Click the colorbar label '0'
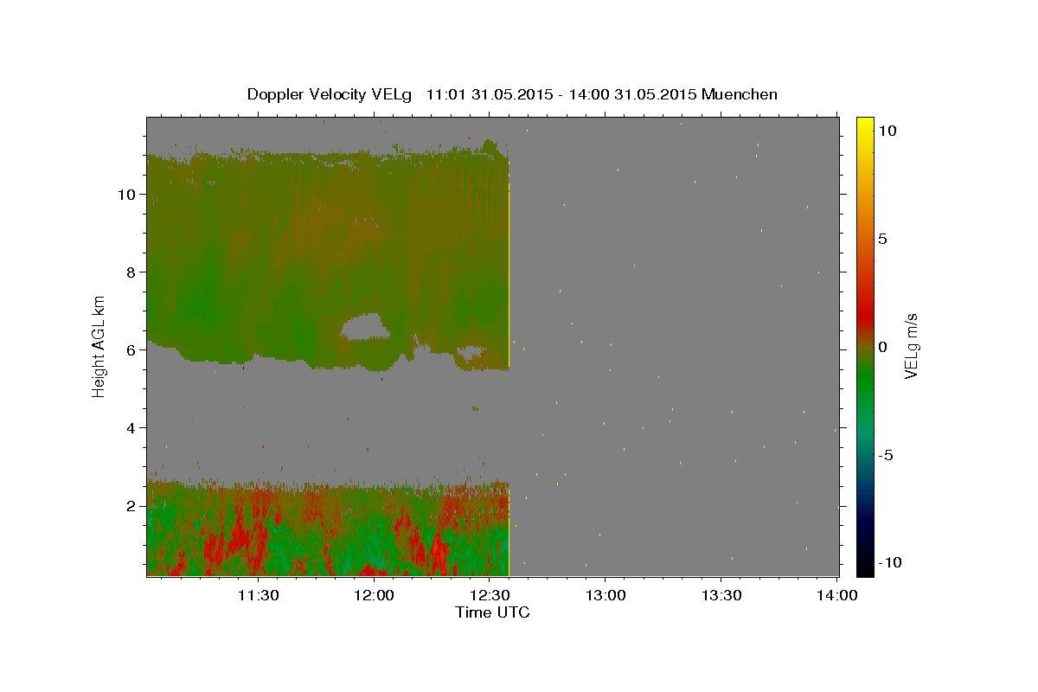Image resolution: width=1038 pixels, height=692 pixels. (883, 347)
